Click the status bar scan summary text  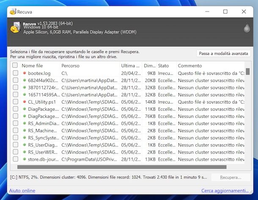point(109,177)
